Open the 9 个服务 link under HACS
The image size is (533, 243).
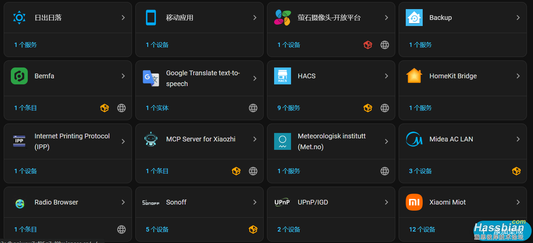289,108
